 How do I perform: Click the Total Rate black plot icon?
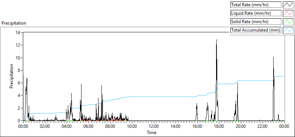coord(288,5)
